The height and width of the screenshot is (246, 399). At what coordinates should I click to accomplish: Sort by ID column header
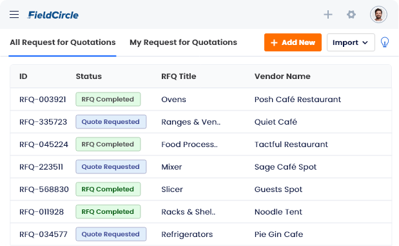point(23,76)
